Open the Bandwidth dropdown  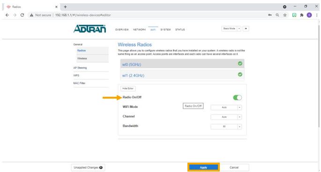coord(226,127)
